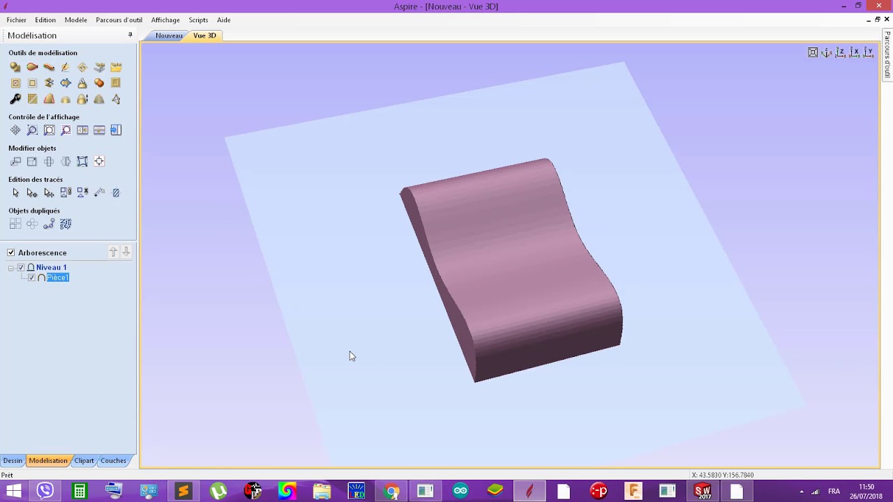Open the Affichage menu

pyautogui.click(x=165, y=20)
